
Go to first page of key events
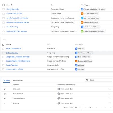[96, 108]
